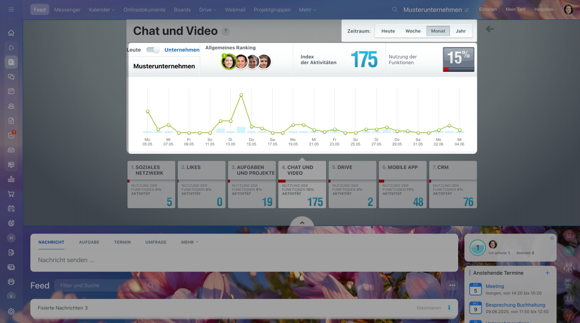Open the Aufgaben und Projekte metric card
Viewport: 580px width, 323px height.
[x=252, y=185]
